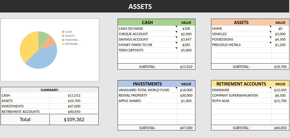The height and width of the screenshot is (138, 290).
Task: Select the empty row under APPLE SHARES
Action: point(156,106)
